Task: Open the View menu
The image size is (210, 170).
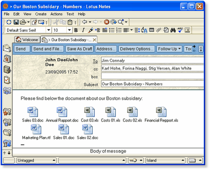Action: pyautogui.click(x=27, y=14)
